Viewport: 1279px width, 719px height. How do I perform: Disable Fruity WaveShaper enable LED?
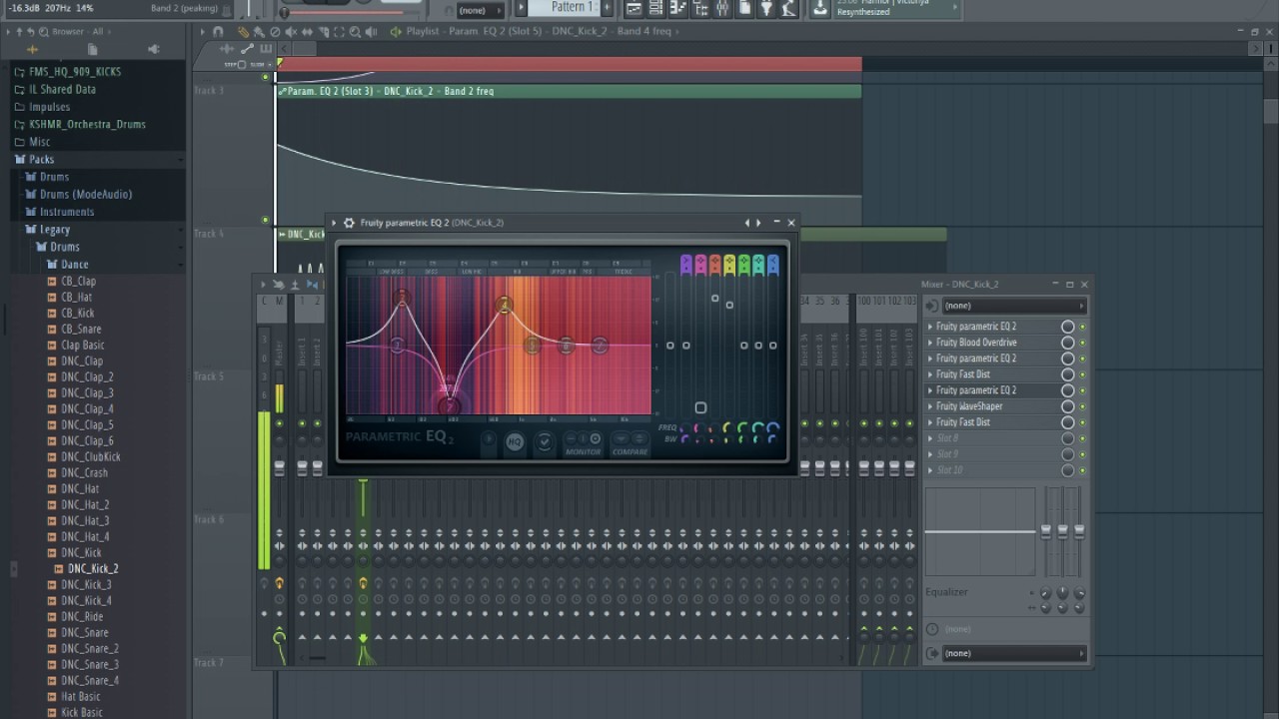click(1082, 406)
